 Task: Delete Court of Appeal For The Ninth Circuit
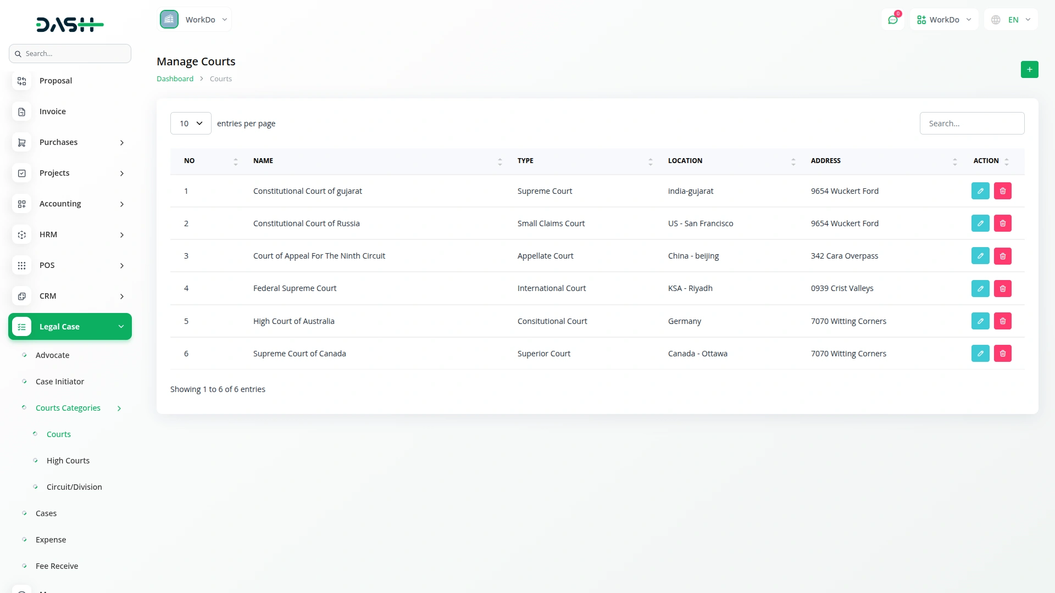(x=1002, y=256)
